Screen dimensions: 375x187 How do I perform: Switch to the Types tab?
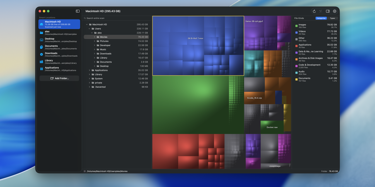[x=332, y=18]
